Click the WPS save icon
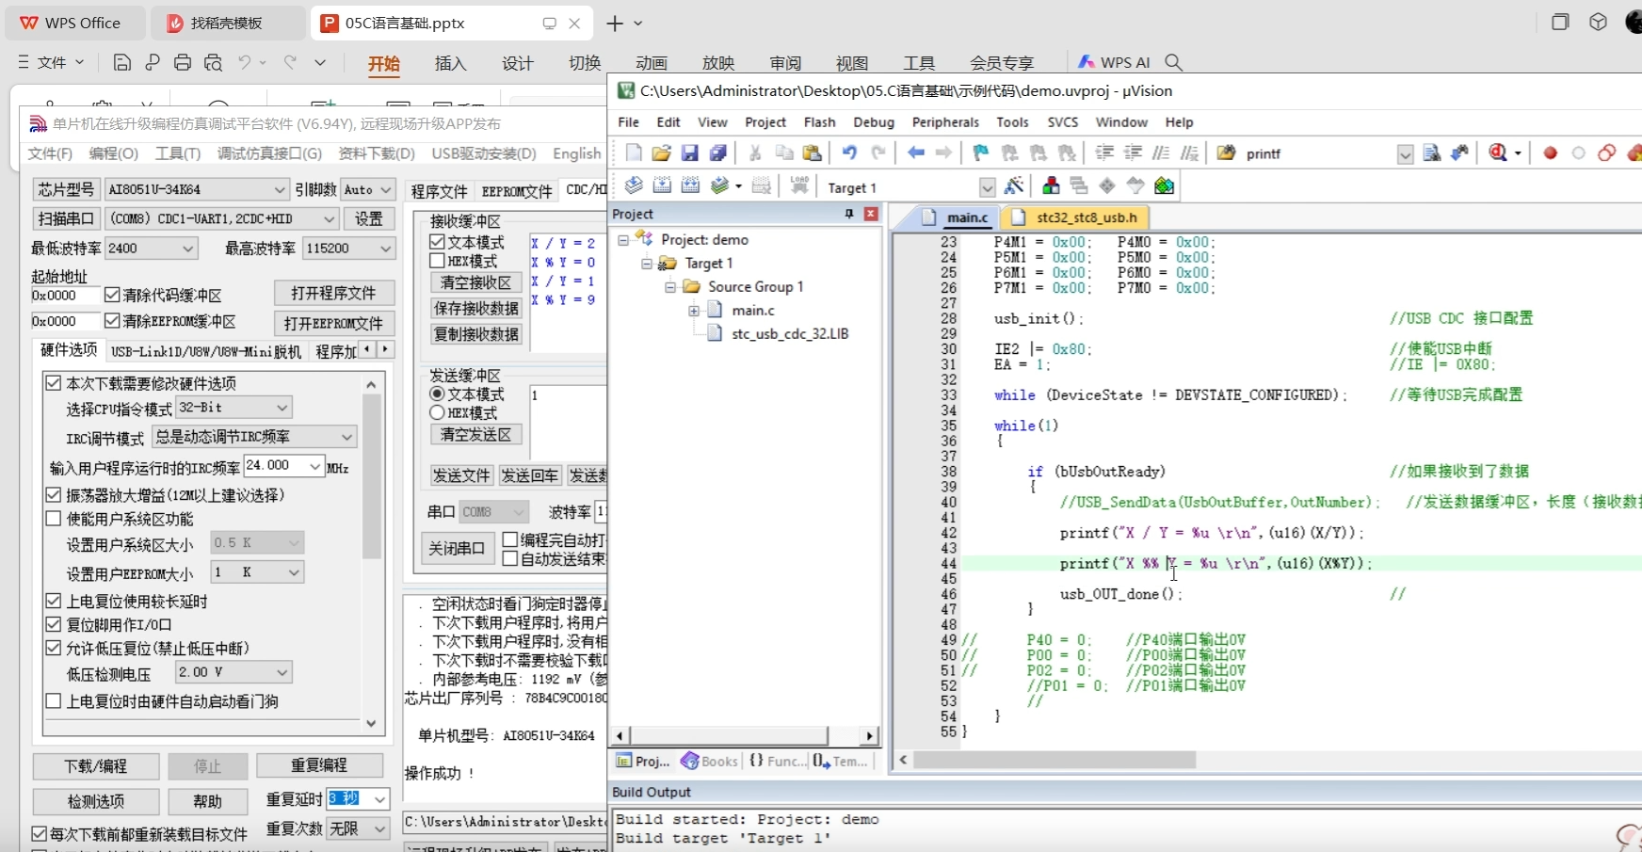 (121, 62)
